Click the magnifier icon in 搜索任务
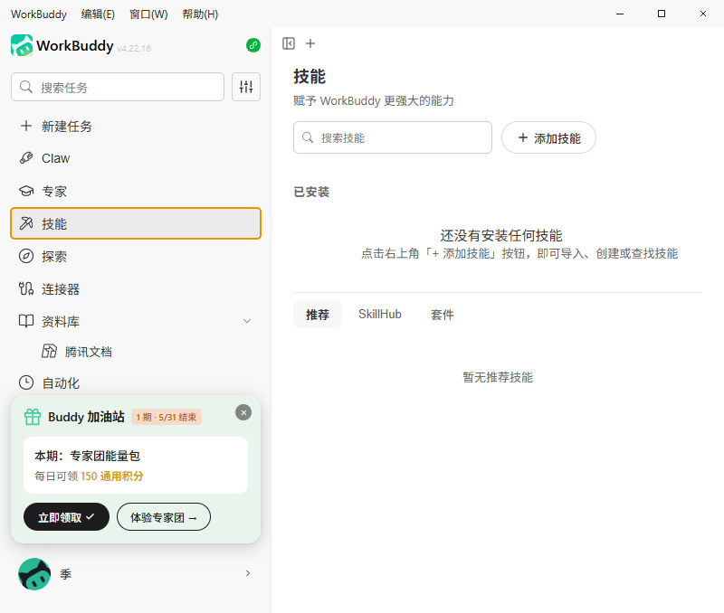Screen dimensions: 724x613 tap(26, 87)
